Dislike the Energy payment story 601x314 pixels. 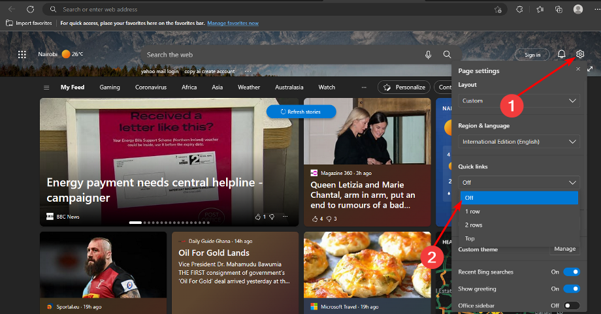click(x=272, y=217)
